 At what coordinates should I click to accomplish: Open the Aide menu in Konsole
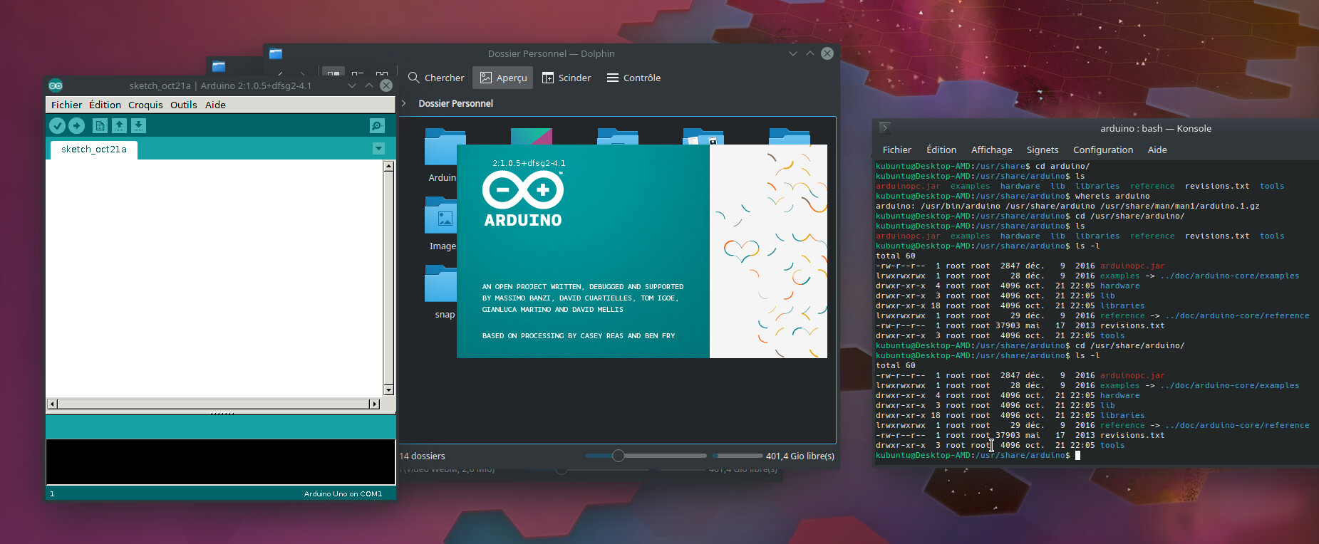tap(1157, 150)
